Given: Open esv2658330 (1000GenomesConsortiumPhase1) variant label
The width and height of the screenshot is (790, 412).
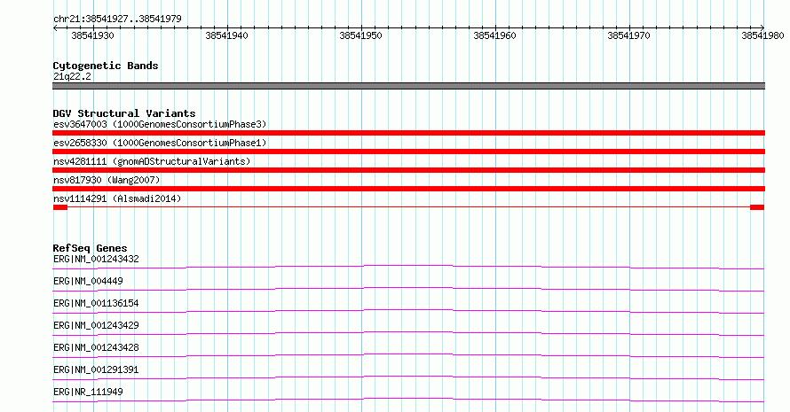Looking at the screenshot, I should (160, 143).
